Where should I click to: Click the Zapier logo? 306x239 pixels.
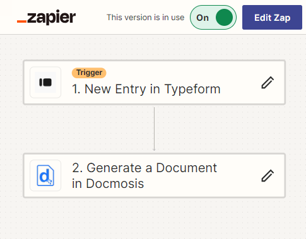[x=46, y=18]
